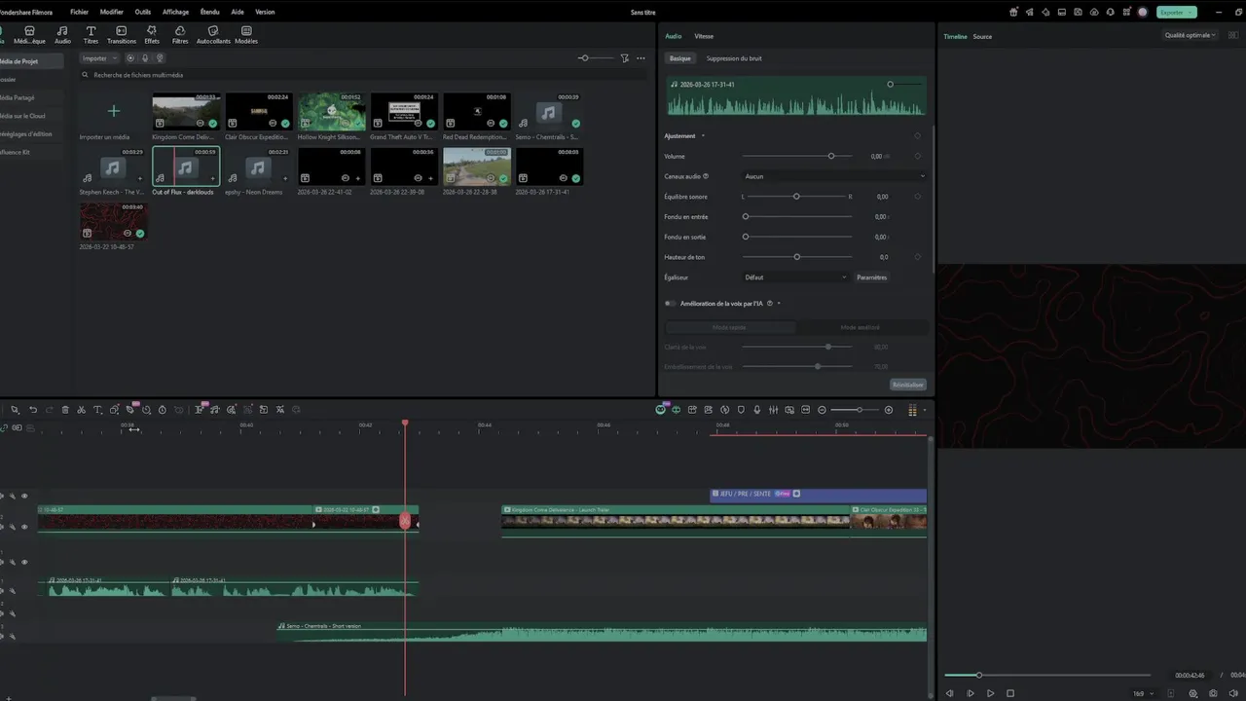1246x701 pixels.
Task: Click the filter icon in media panel
Action: [x=625, y=58]
